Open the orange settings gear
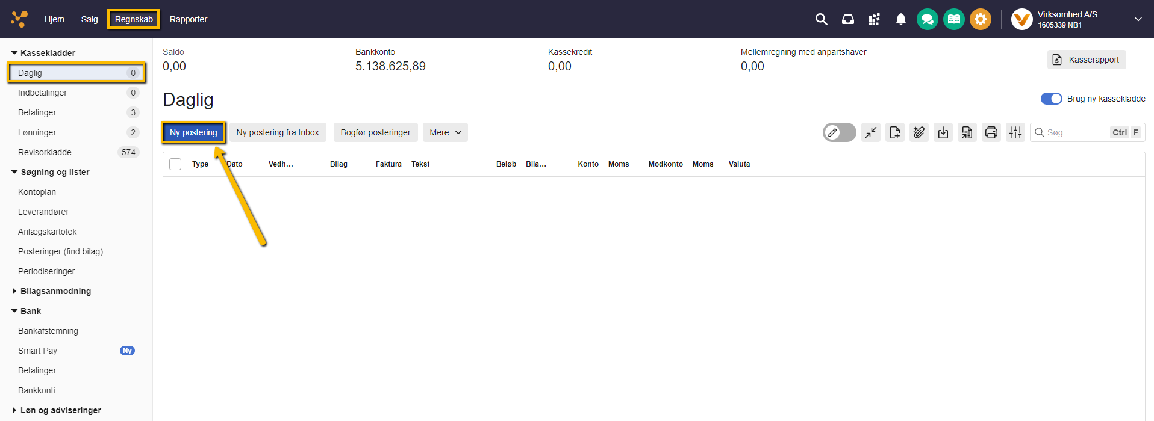 coord(980,19)
